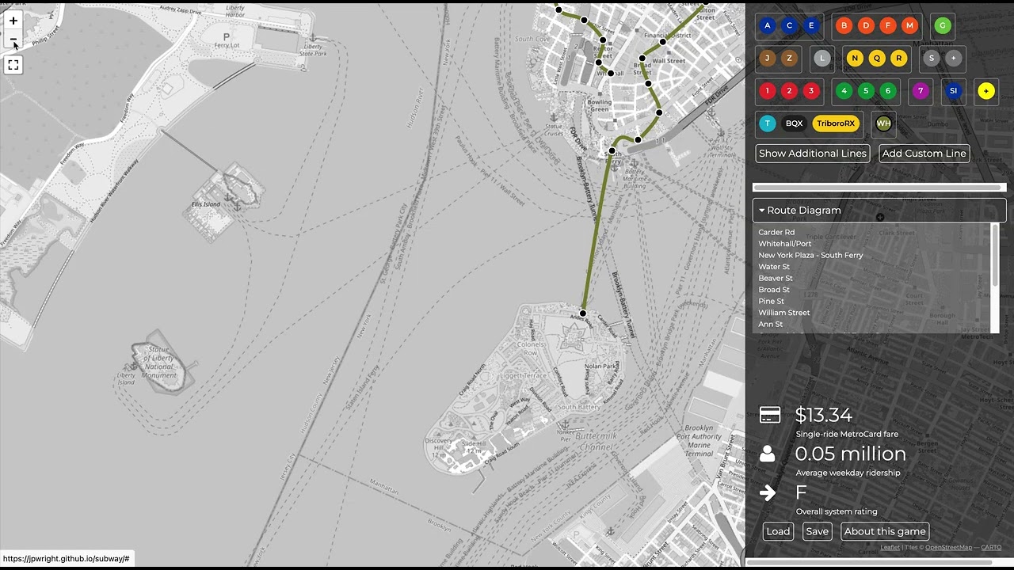Select the red 3 line
The width and height of the screenshot is (1014, 570).
(x=811, y=91)
